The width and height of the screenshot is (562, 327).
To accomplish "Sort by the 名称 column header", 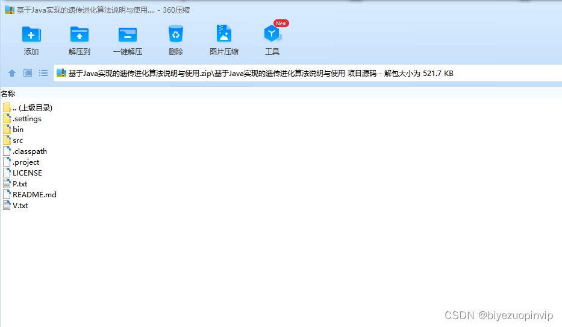I will (8, 94).
